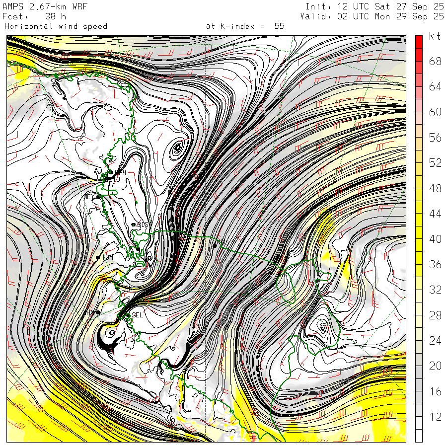Select the TOM station dot
This screenshot has width=447, height=447.
[x=98, y=258]
